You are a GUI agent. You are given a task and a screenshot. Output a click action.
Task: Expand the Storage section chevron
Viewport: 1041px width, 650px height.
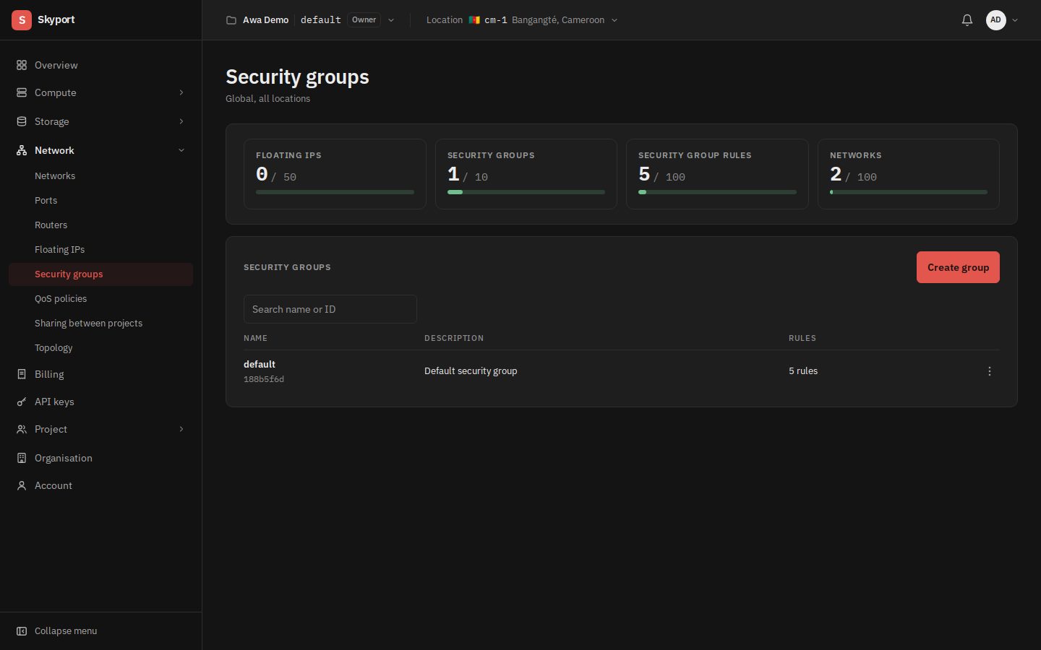click(x=181, y=121)
